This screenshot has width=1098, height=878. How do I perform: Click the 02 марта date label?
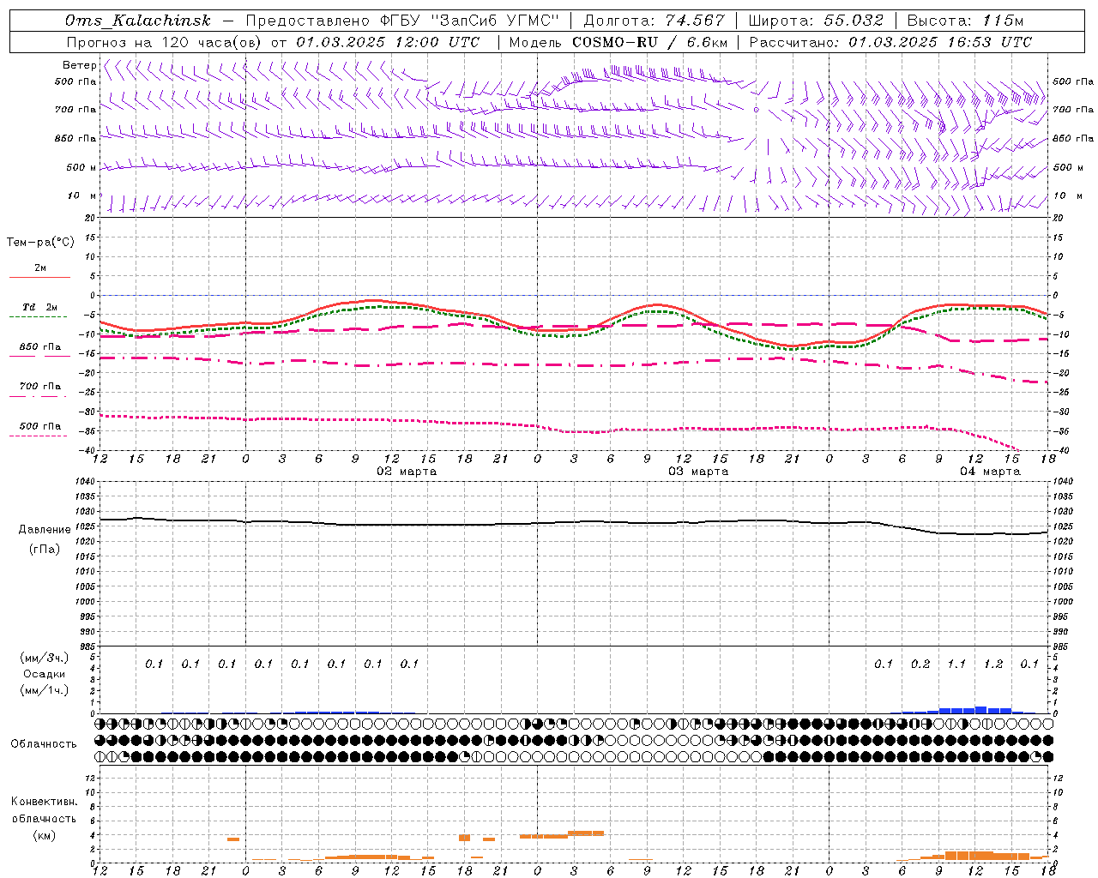(407, 472)
